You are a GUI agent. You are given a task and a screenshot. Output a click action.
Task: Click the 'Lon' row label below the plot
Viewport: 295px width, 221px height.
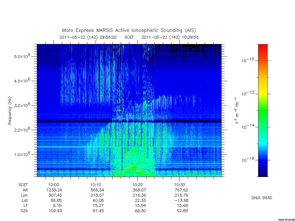pyautogui.click(x=24, y=195)
